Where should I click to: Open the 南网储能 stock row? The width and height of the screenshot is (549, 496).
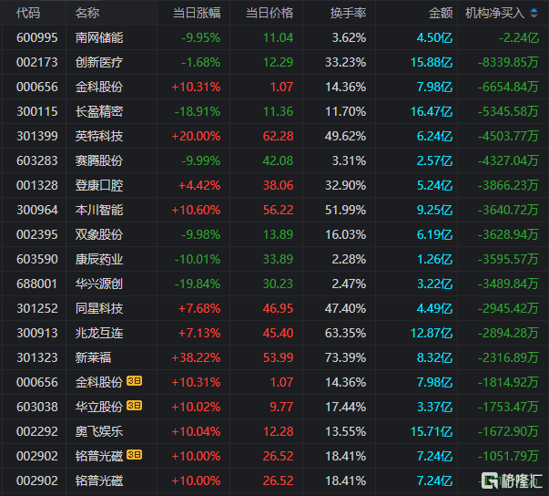275,37
